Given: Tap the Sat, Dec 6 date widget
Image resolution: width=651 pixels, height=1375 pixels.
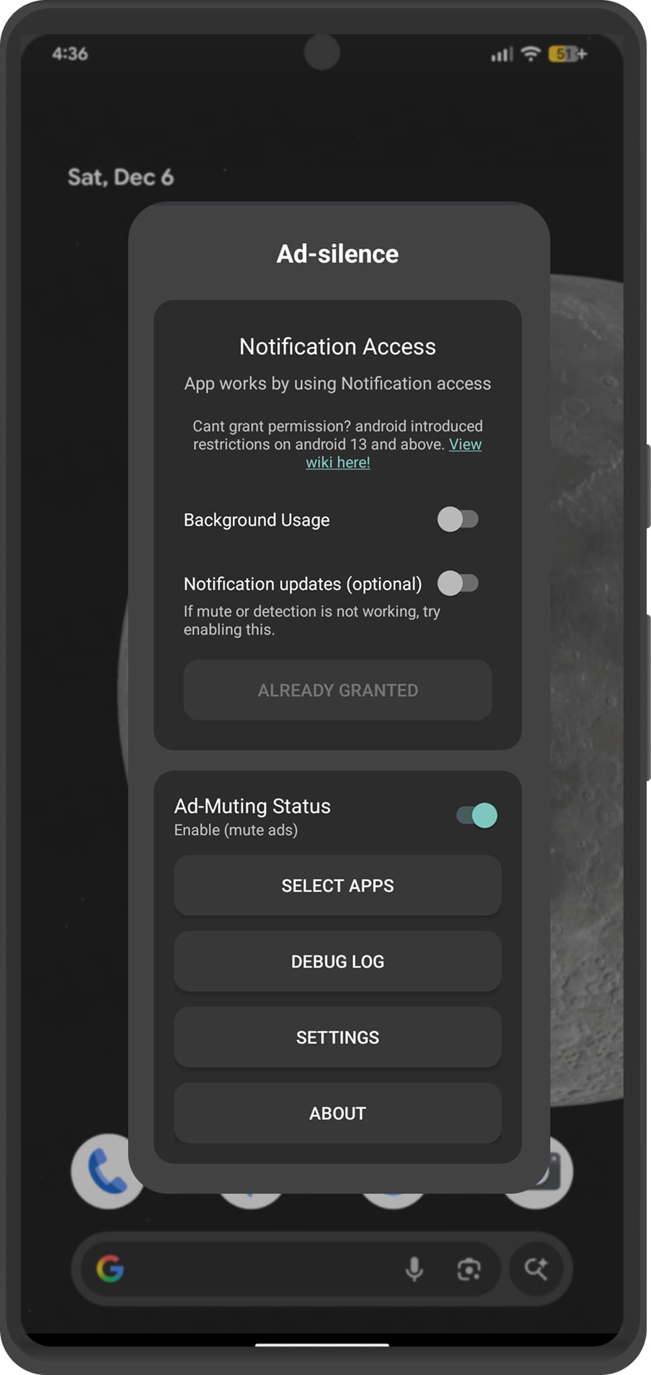Looking at the screenshot, I should point(122,177).
